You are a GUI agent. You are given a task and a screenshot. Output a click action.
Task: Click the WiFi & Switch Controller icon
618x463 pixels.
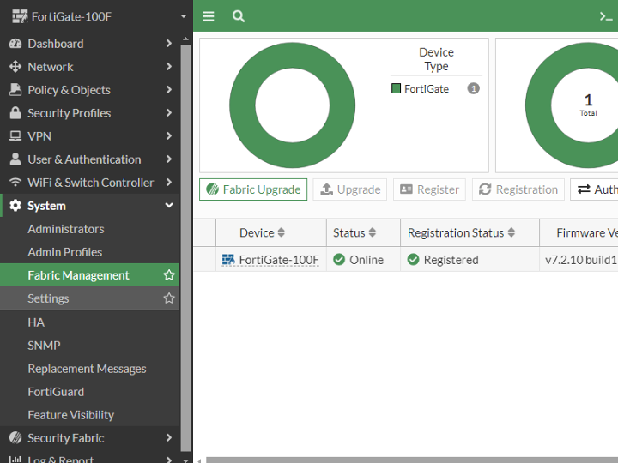(15, 183)
